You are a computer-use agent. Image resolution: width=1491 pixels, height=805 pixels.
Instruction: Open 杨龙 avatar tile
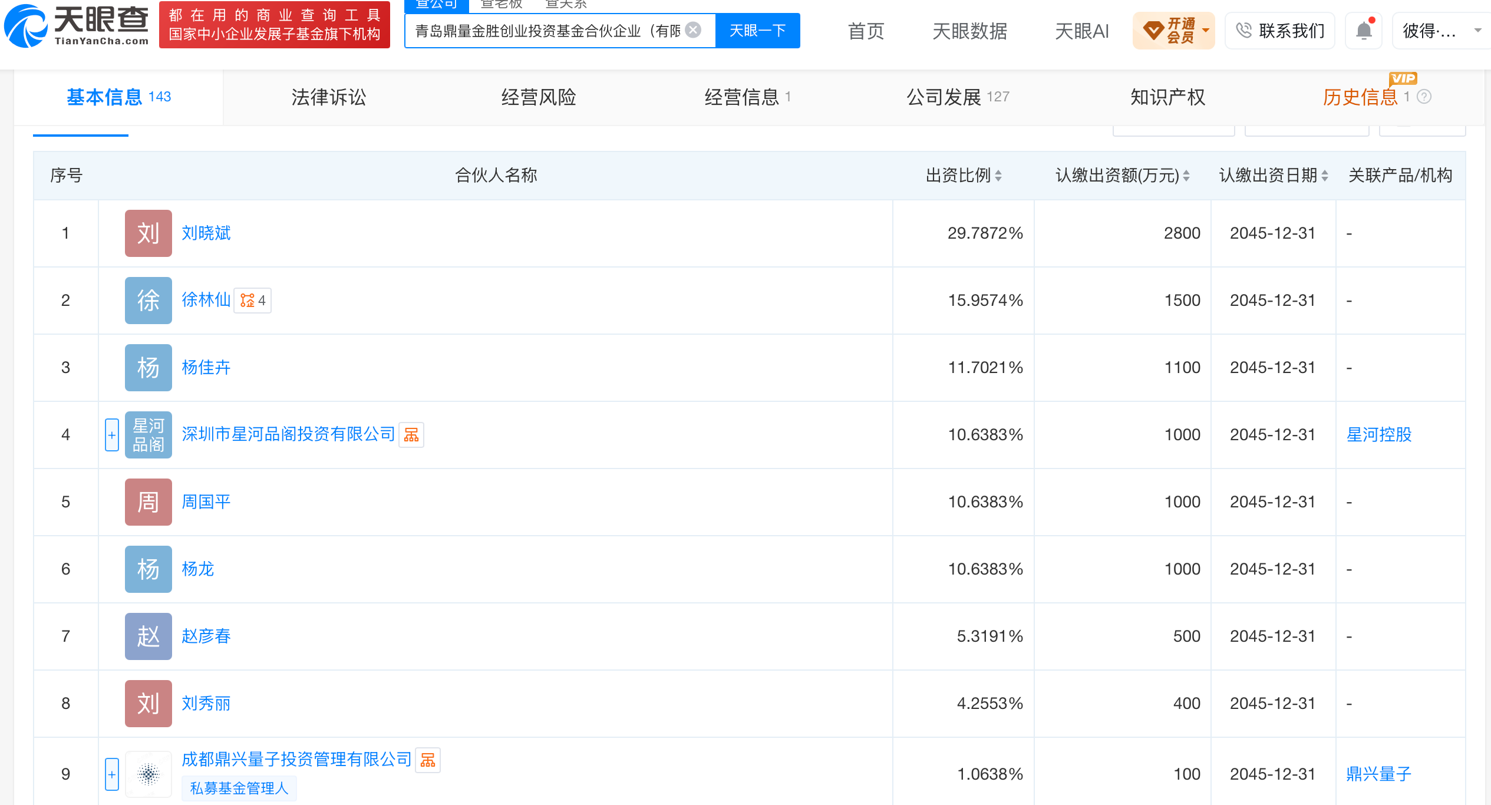click(x=149, y=569)
